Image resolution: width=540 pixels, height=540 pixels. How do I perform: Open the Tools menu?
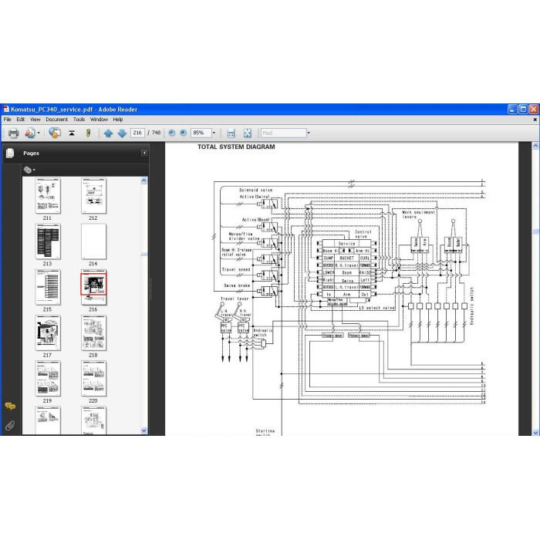79,120
